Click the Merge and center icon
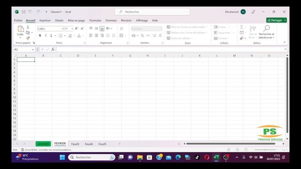The width and height of the screenshot is (301, 169). coord(121,36)
